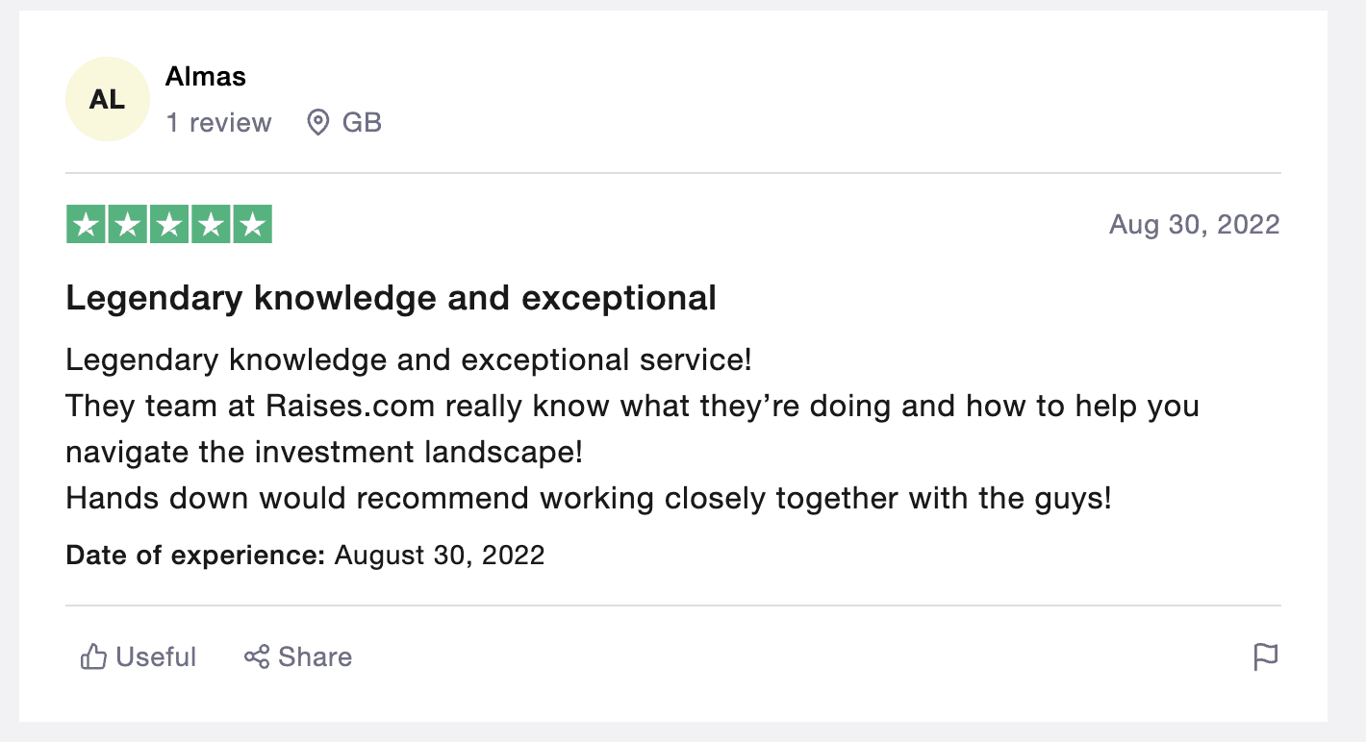Open the Legendary knowledge and exceptional review title
The width and height of the screenshot is (1366, 742).
(x=392, y=298)
